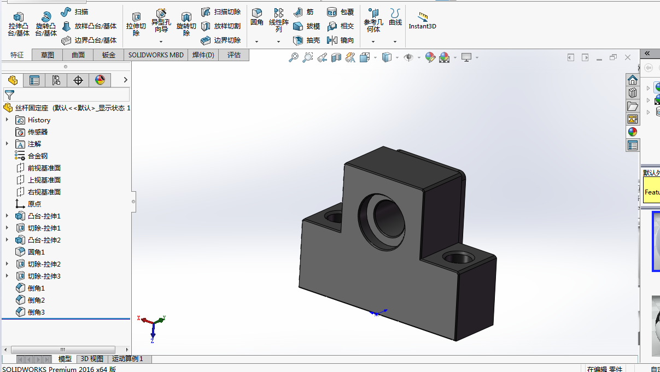Choose the 放样切割 lofted cut tool
The image size is (660, 372).
pos(220,26)
